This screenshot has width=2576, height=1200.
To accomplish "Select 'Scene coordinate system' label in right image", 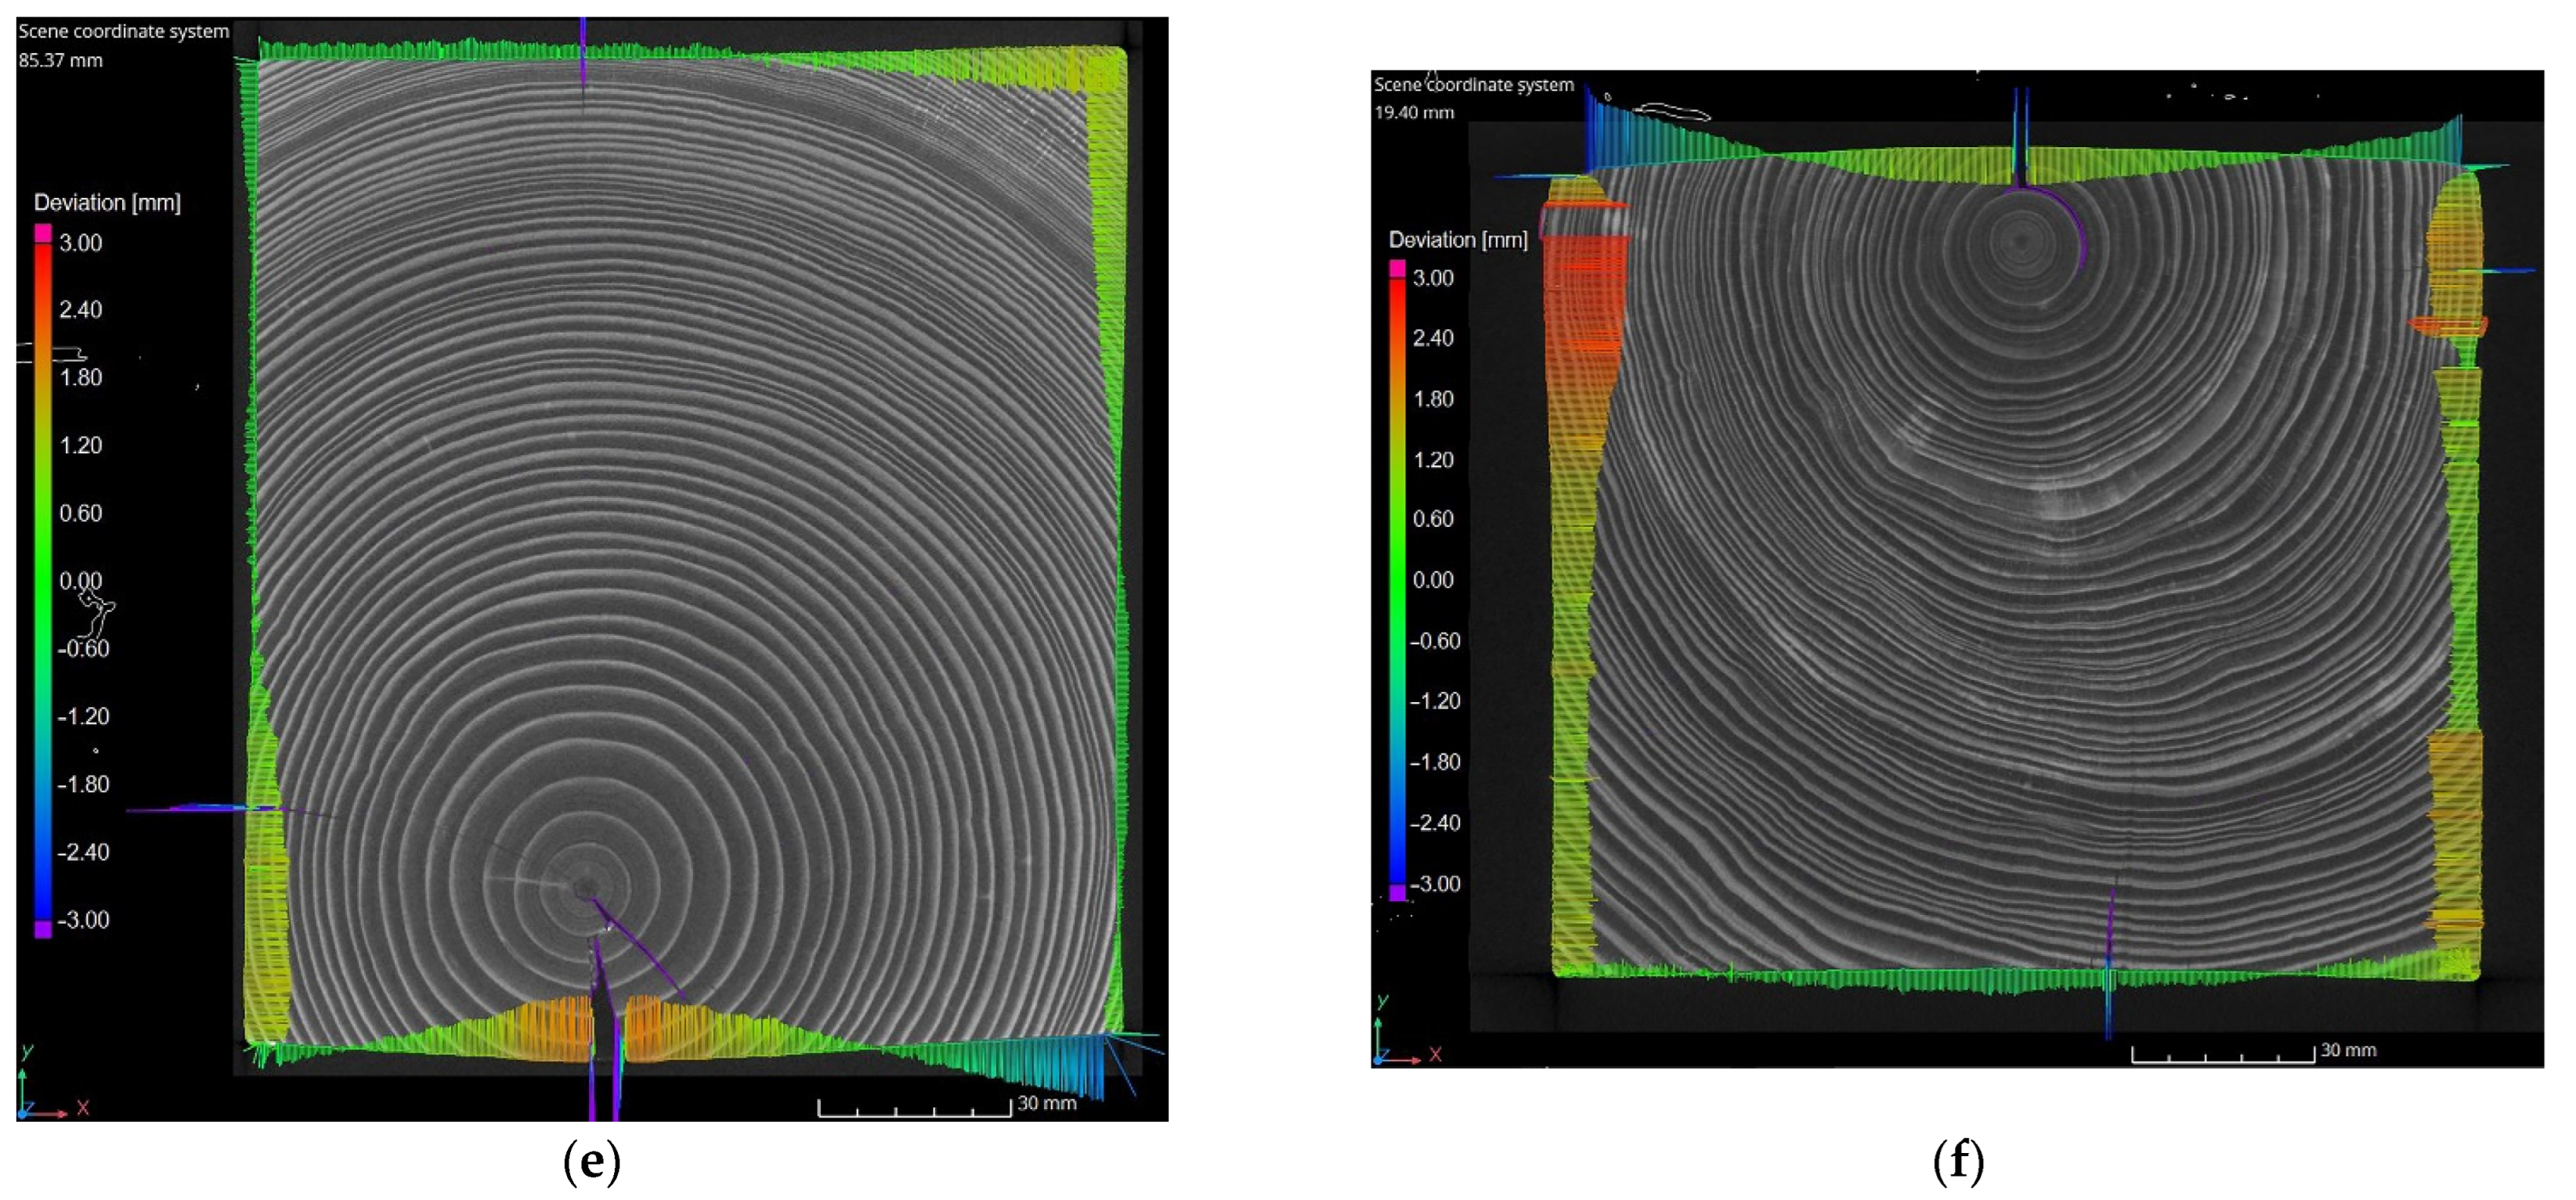I will (x=1473, y=85).
